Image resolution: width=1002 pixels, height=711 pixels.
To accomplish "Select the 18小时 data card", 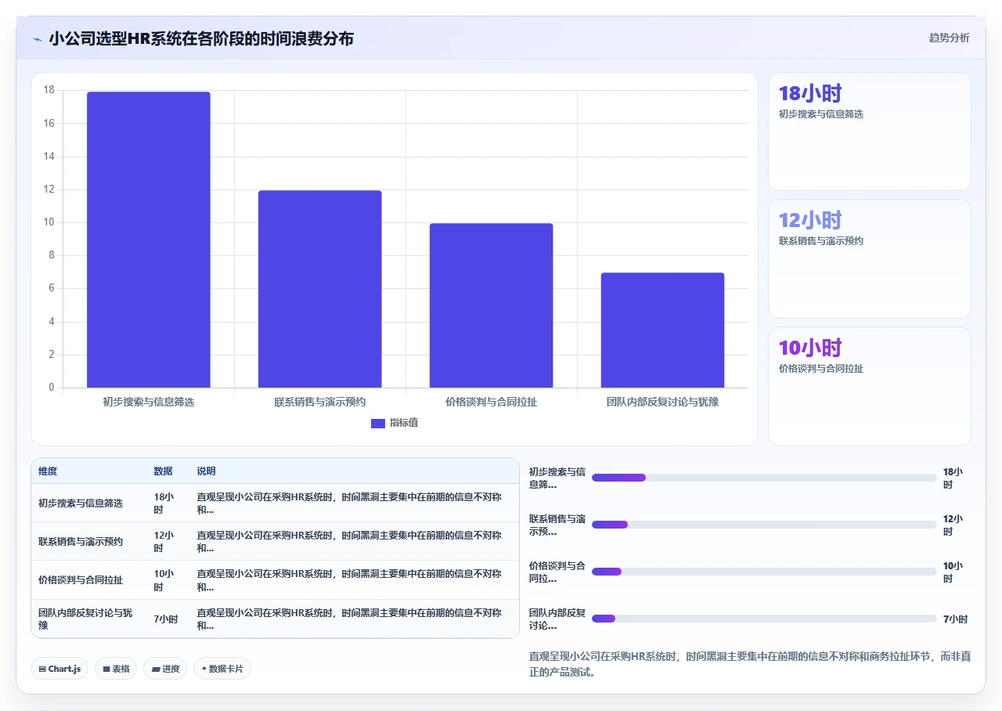I will [x=870, y=132].
